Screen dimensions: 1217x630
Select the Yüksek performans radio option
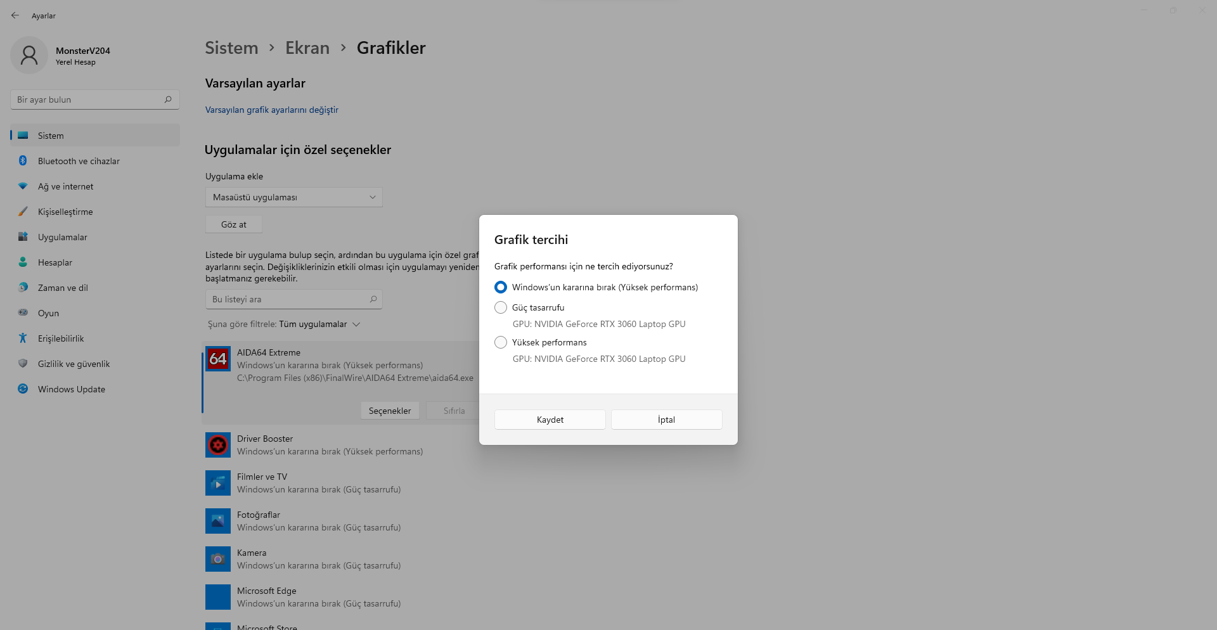point(501,342)
